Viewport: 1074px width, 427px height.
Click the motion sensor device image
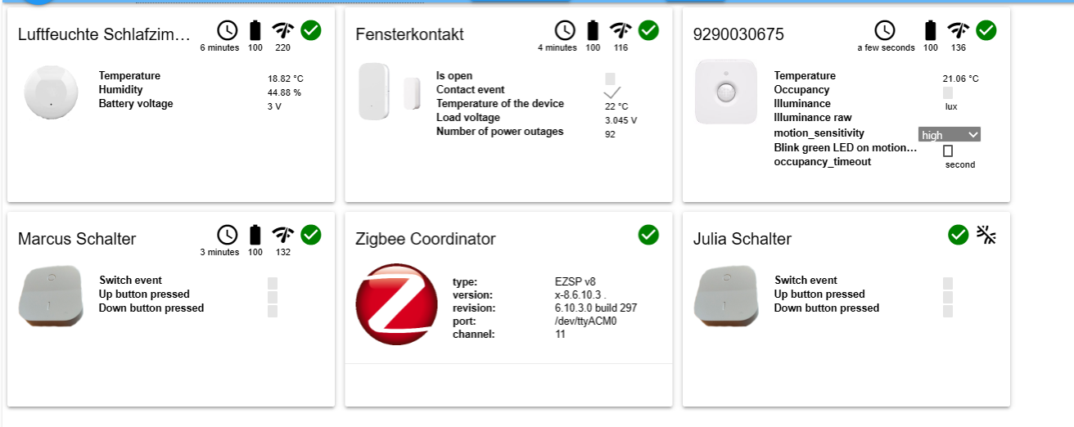point(727,92)
